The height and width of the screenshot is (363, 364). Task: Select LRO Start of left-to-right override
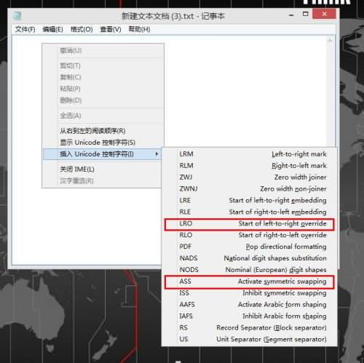[250, 223]
